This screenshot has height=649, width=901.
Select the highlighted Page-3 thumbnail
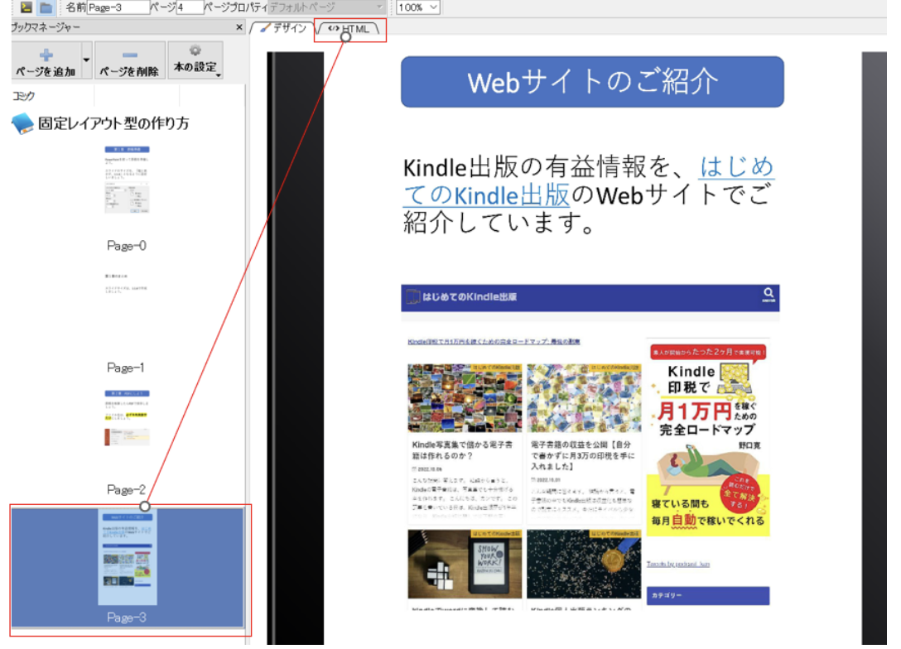[127, 567]
